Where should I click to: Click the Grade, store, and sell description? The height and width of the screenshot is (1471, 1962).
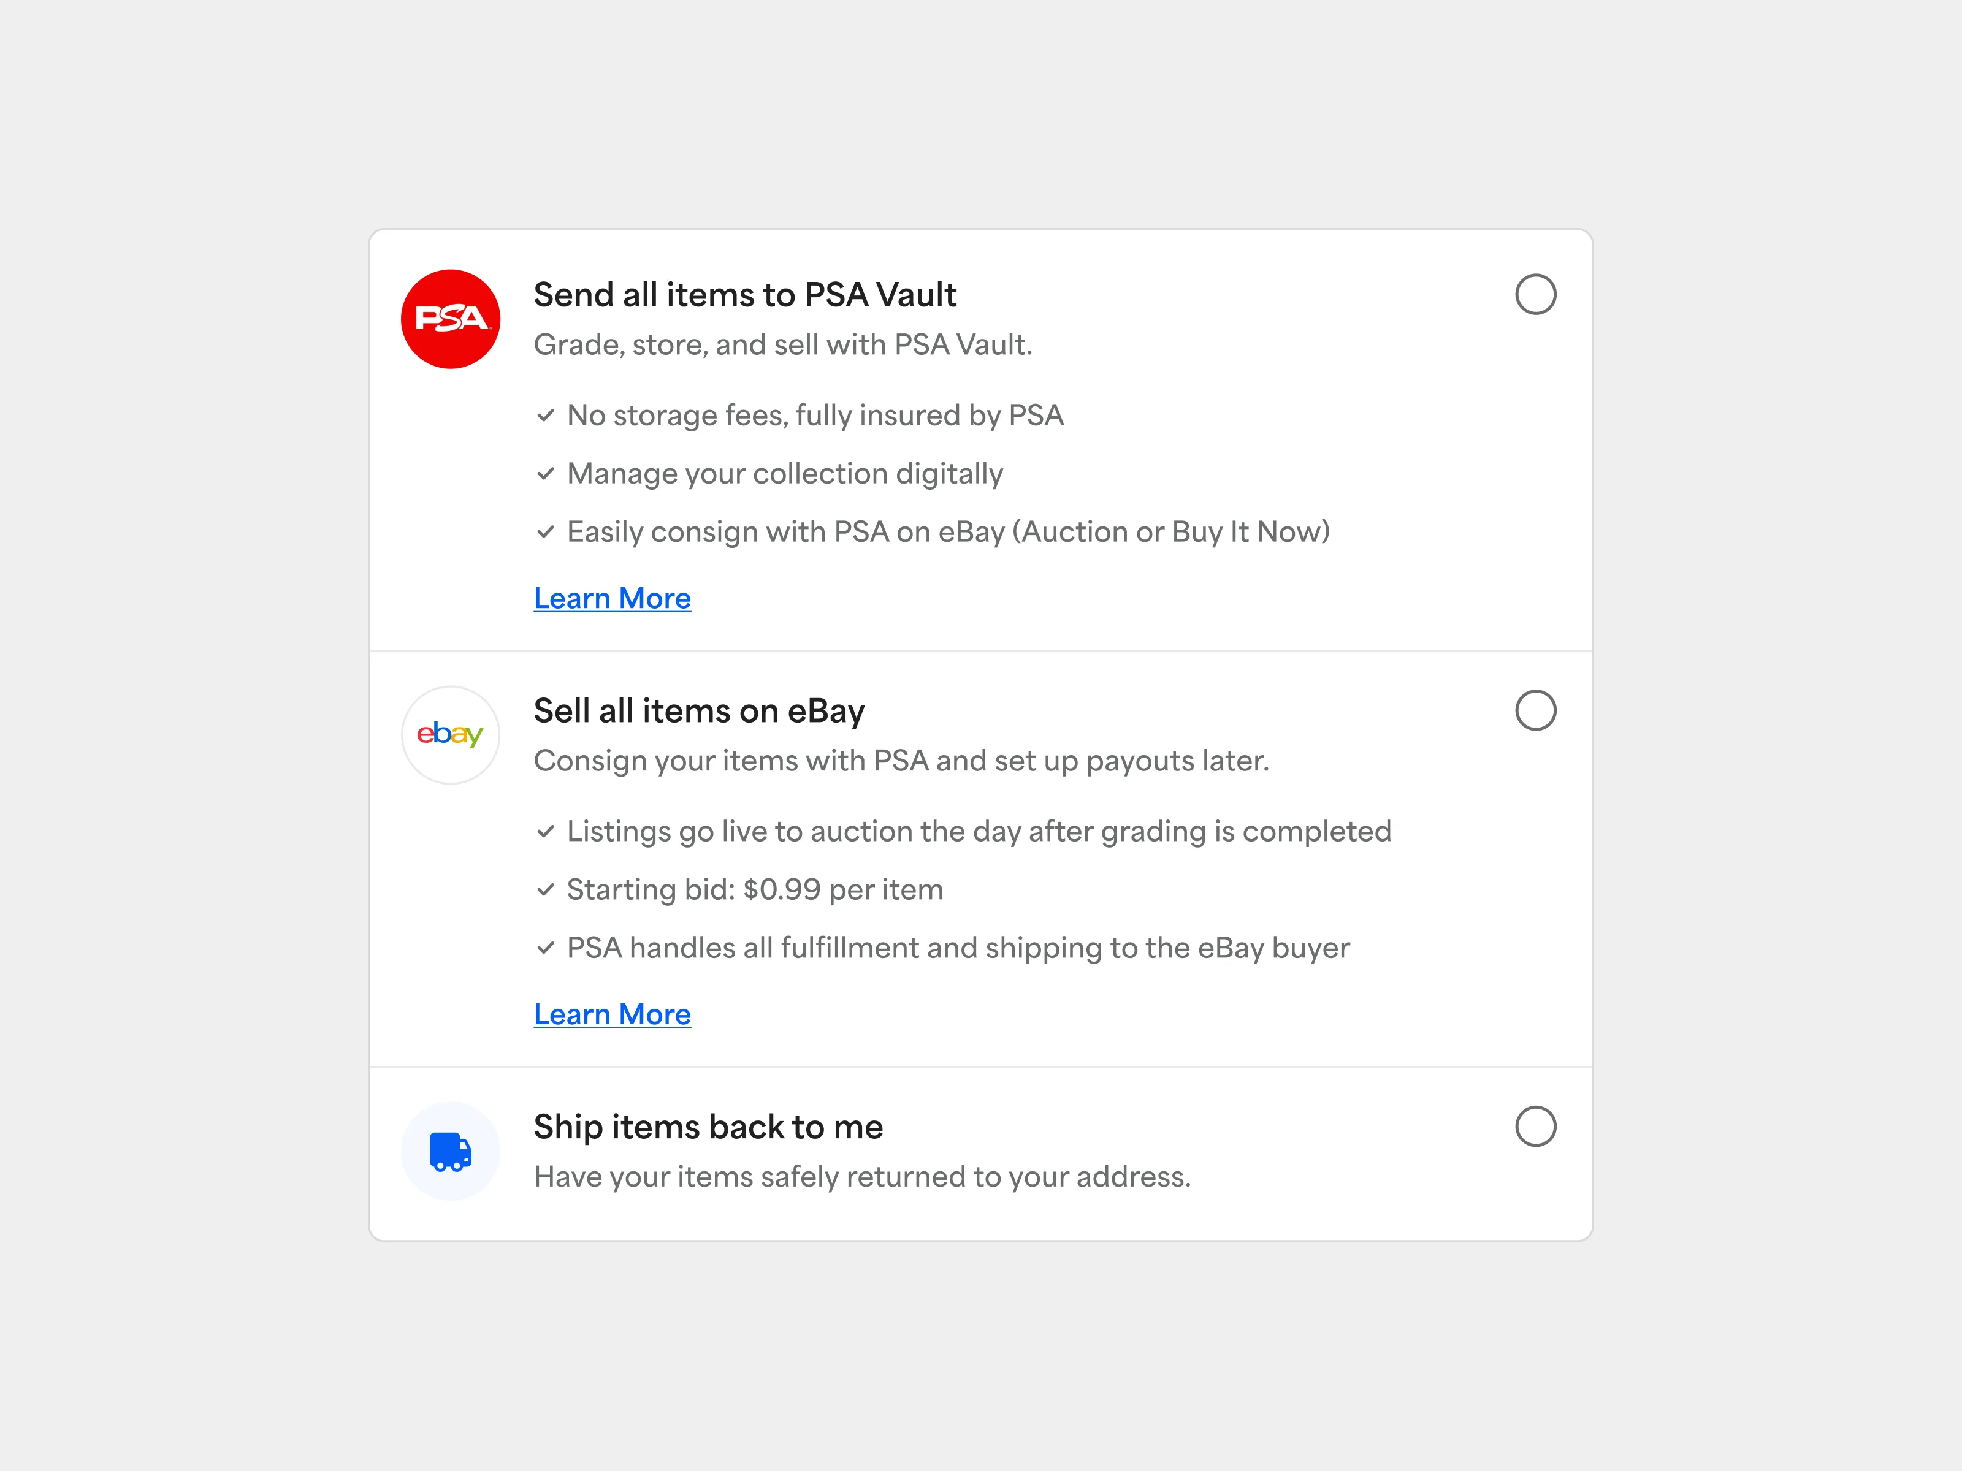click(x=783, y=345)
